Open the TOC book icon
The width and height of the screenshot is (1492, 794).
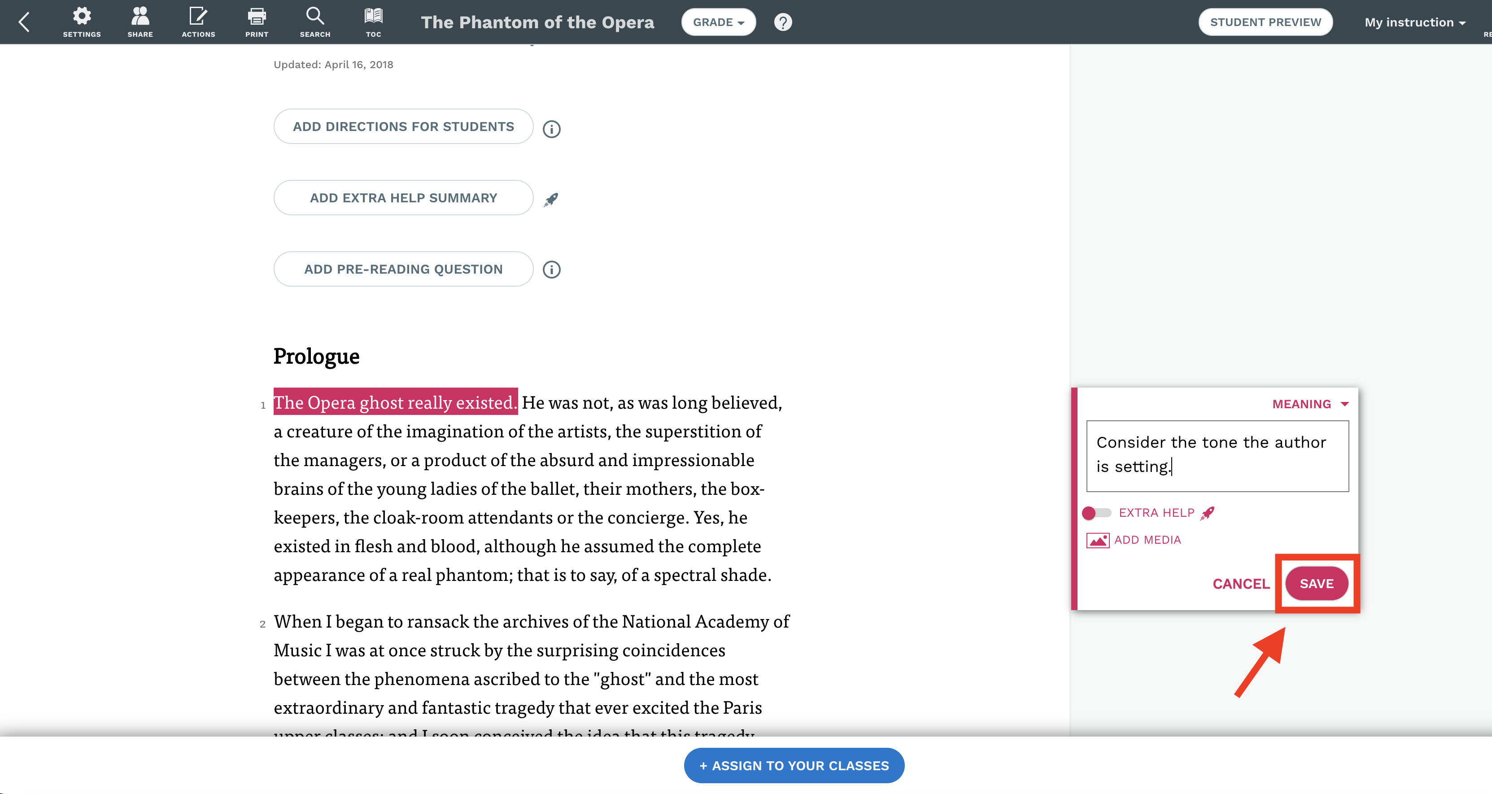374,22
